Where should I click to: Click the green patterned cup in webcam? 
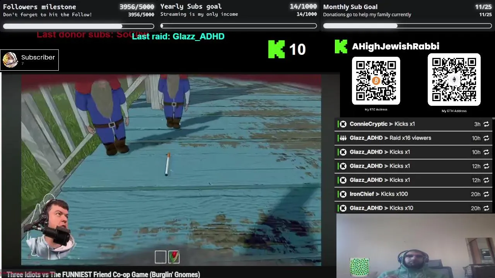tap(359, 267)
